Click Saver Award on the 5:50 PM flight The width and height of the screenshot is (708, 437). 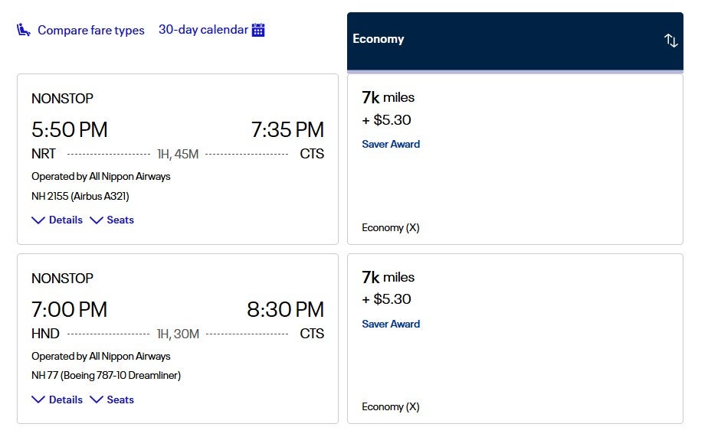coord(391,144)
